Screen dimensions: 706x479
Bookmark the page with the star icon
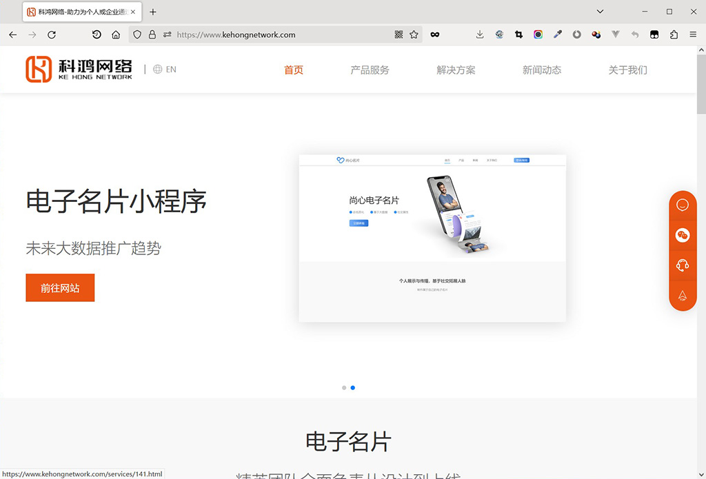[414, 34]
